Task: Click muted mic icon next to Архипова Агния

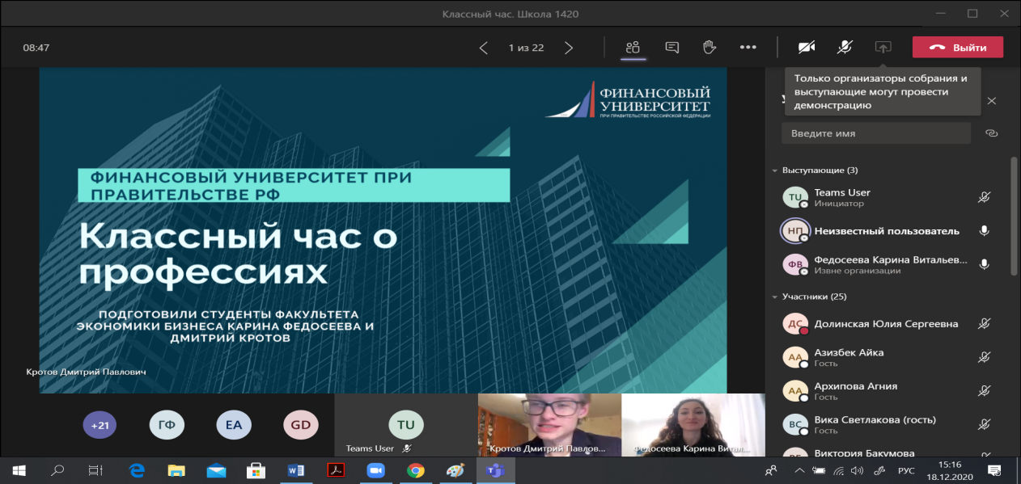Action: (985, 391)
